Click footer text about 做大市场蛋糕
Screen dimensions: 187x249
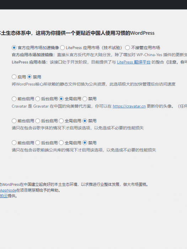tap(74, 184)
